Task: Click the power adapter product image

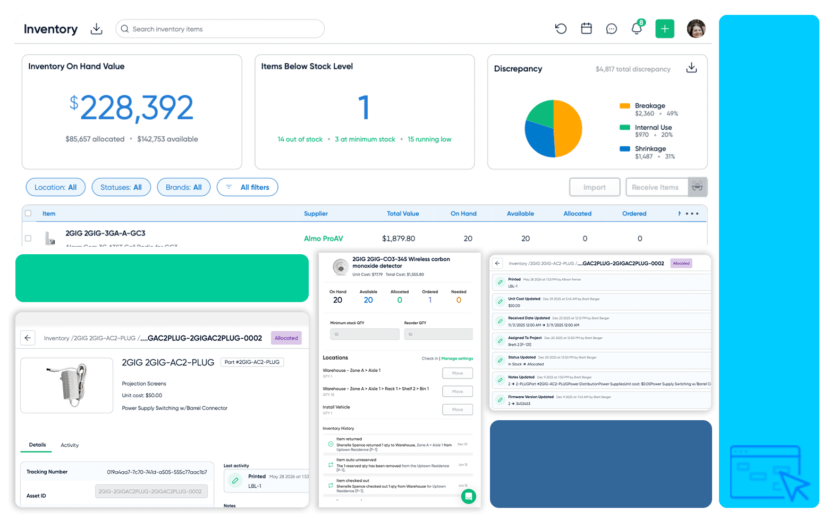Action: coord(67,385)
